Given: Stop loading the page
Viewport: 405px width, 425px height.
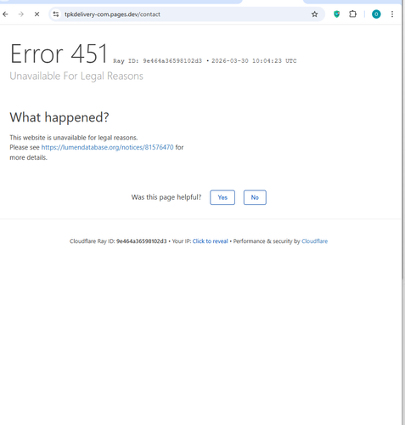Looking at the screenshot, I should click(x=37, y=14).
